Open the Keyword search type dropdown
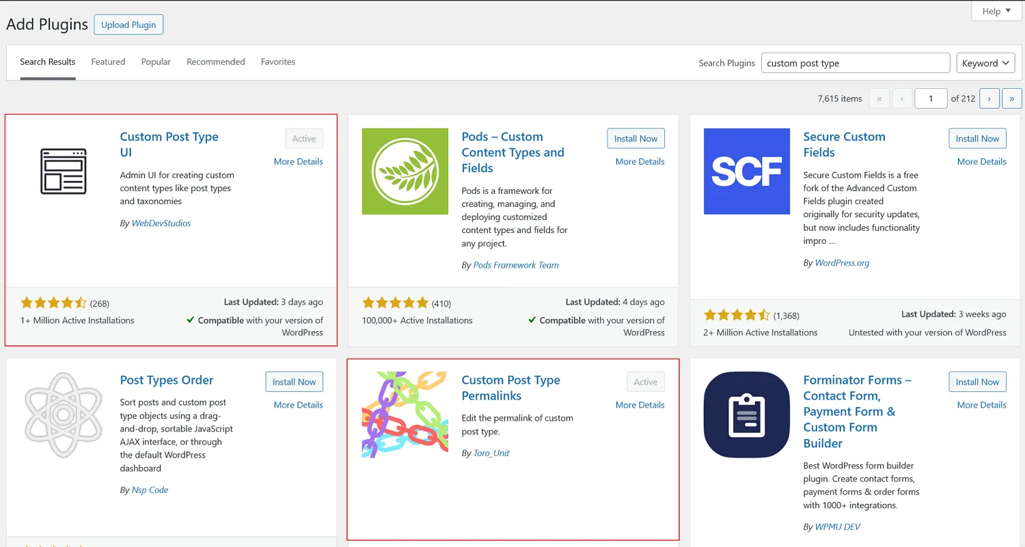The height and width of the screenshot is (547, 1025). click(x=985, y=63)
